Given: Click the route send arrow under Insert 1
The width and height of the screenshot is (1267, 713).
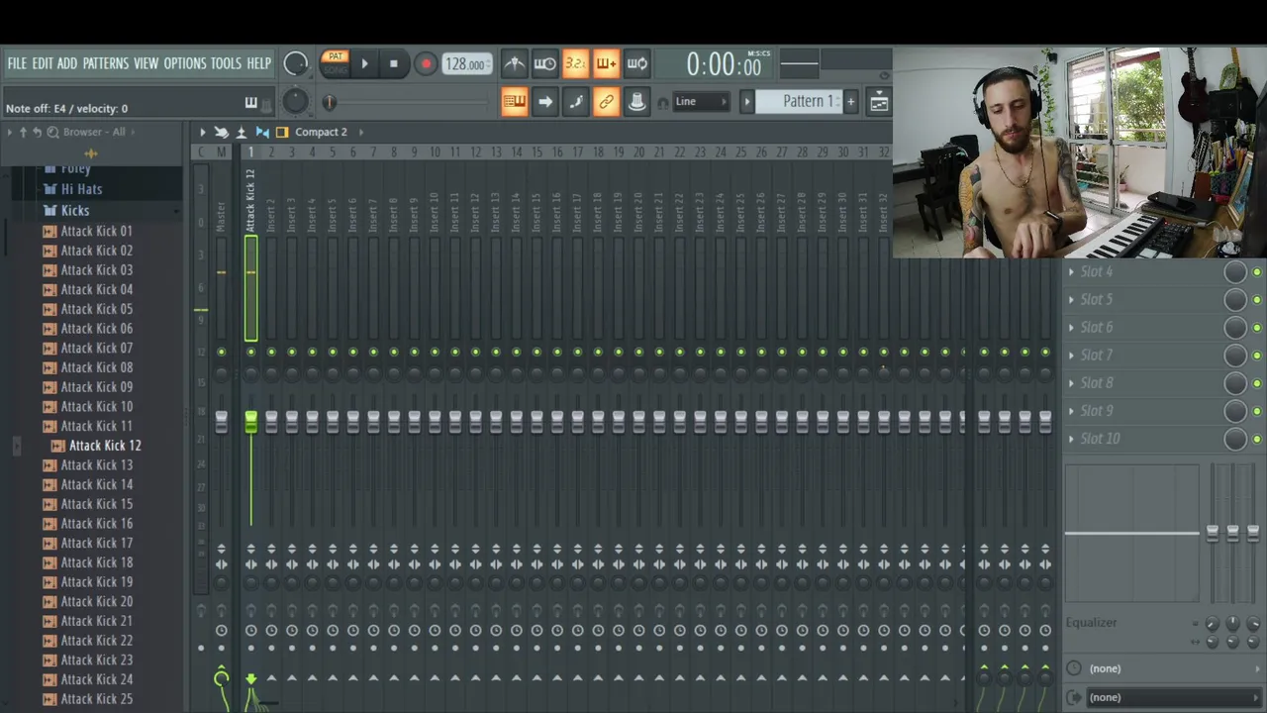Looking at the screenshot, I should (250, 679).
